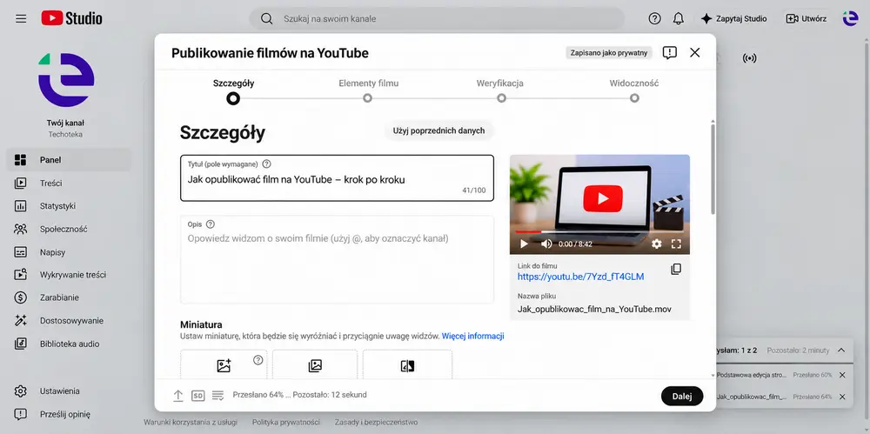
Task: Select the Szczegóły step
Action: (x=233, y=91)
